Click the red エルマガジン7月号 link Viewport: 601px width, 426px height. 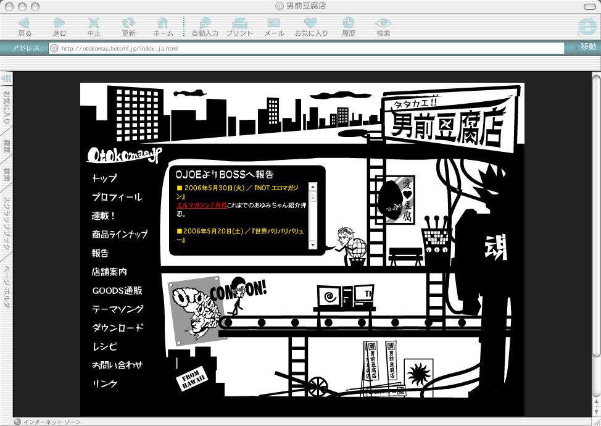[x=201, y=204]
